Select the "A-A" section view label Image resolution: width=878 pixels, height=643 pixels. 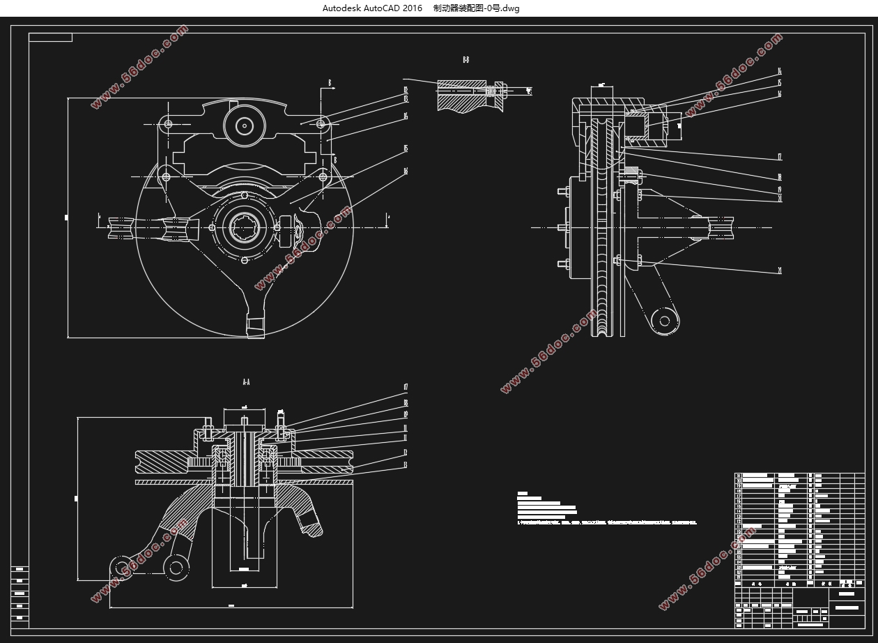click(246, 382)
